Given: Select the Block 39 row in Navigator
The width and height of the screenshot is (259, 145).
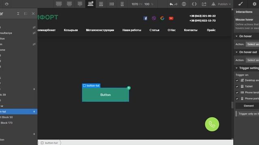Looking at the screenshot, I should 19,95.
